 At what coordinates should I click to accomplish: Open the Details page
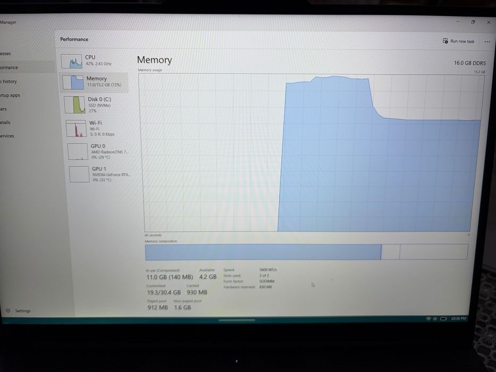(x=5, y=122)
